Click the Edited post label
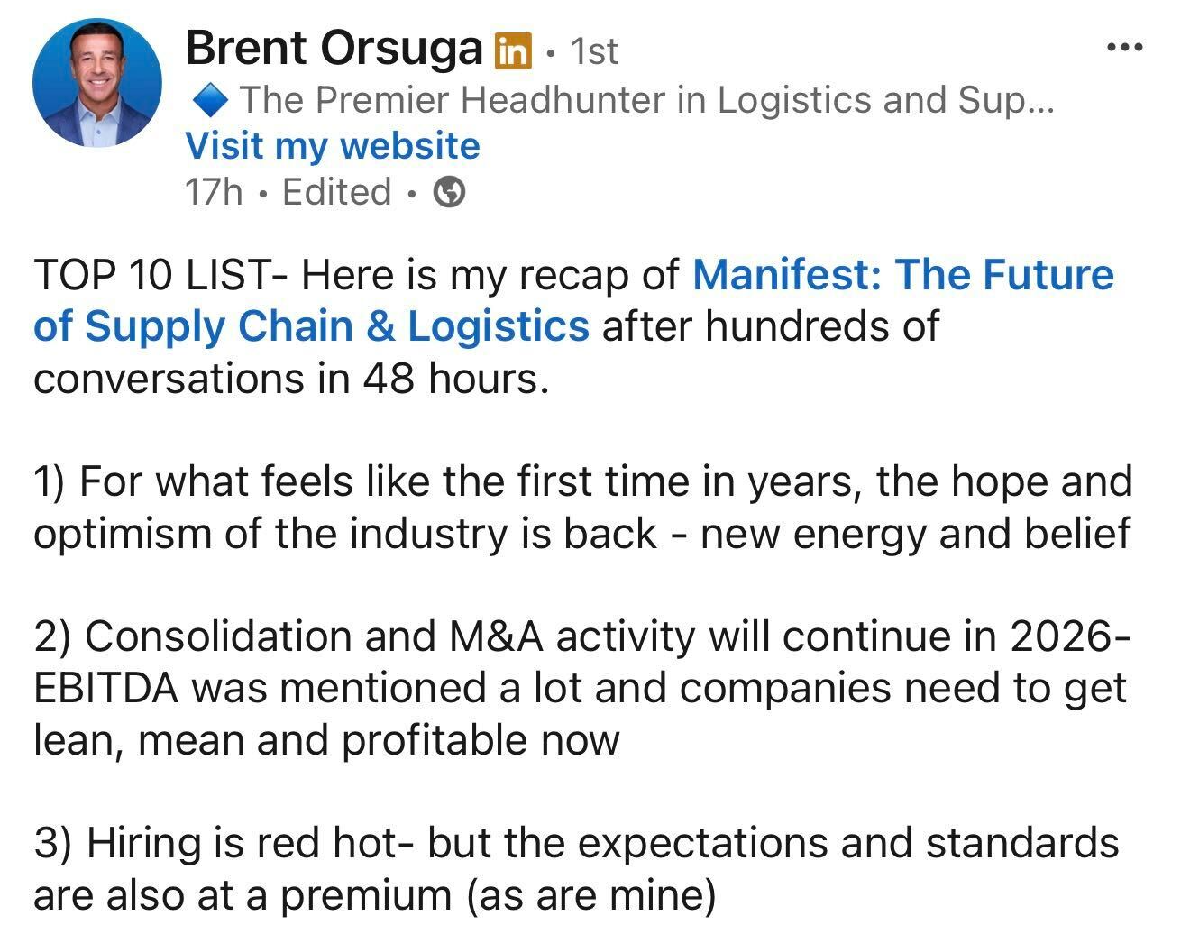 tap(336, 192)
